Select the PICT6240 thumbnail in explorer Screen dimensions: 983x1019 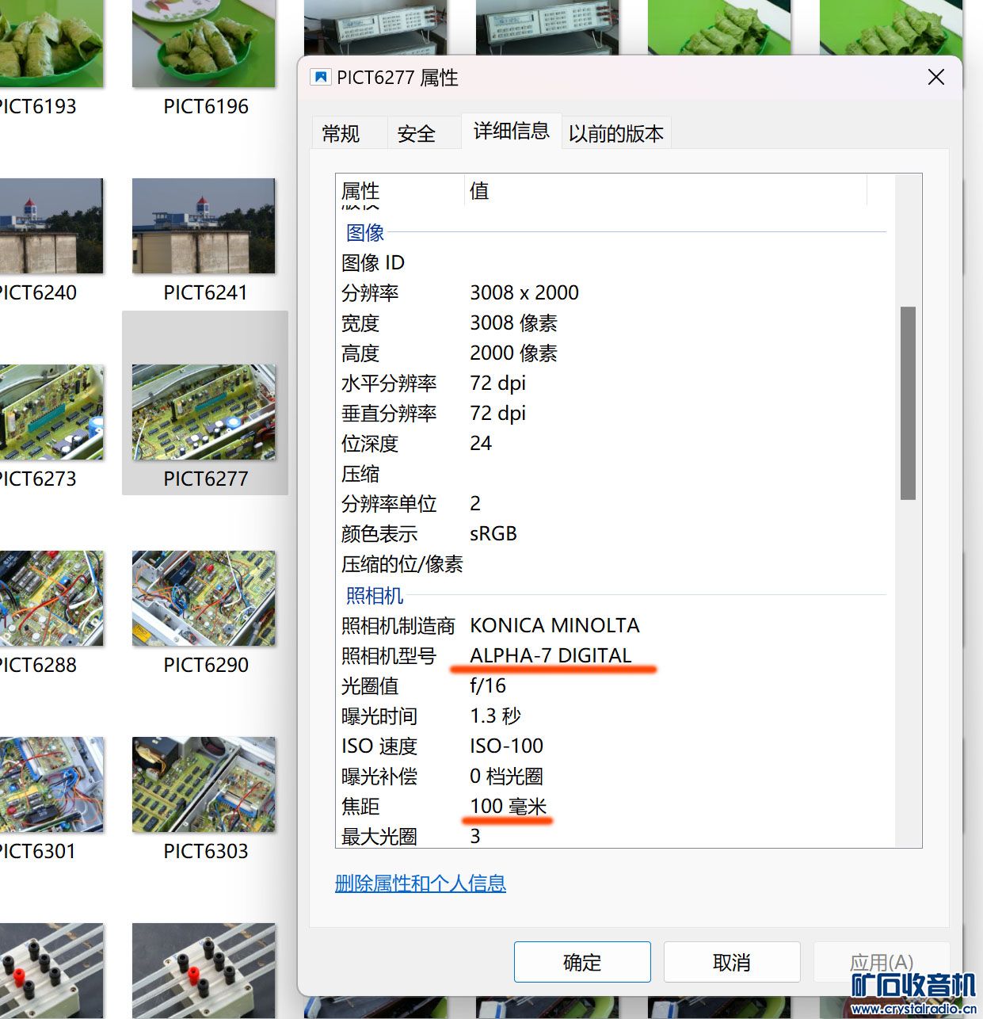pos(51,226)
